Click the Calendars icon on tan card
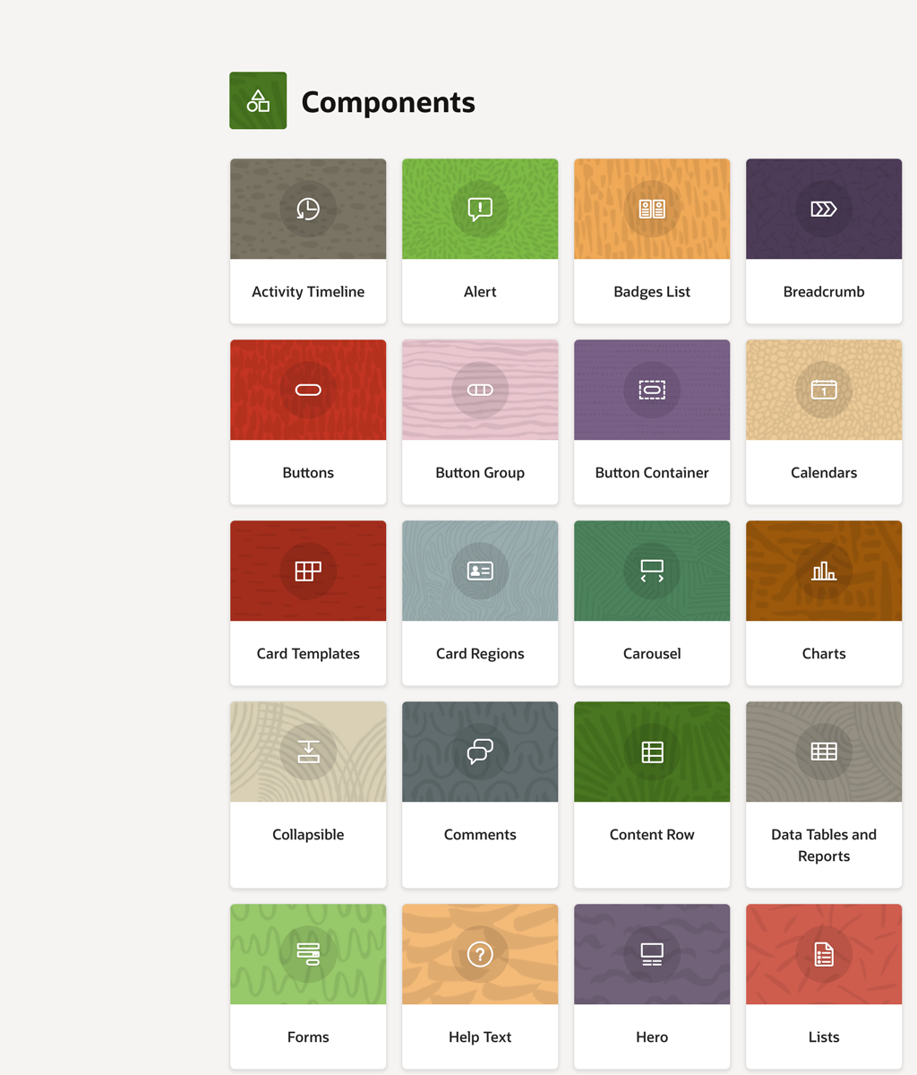Viewport: 917px width, 1075px height. [824, 390]
